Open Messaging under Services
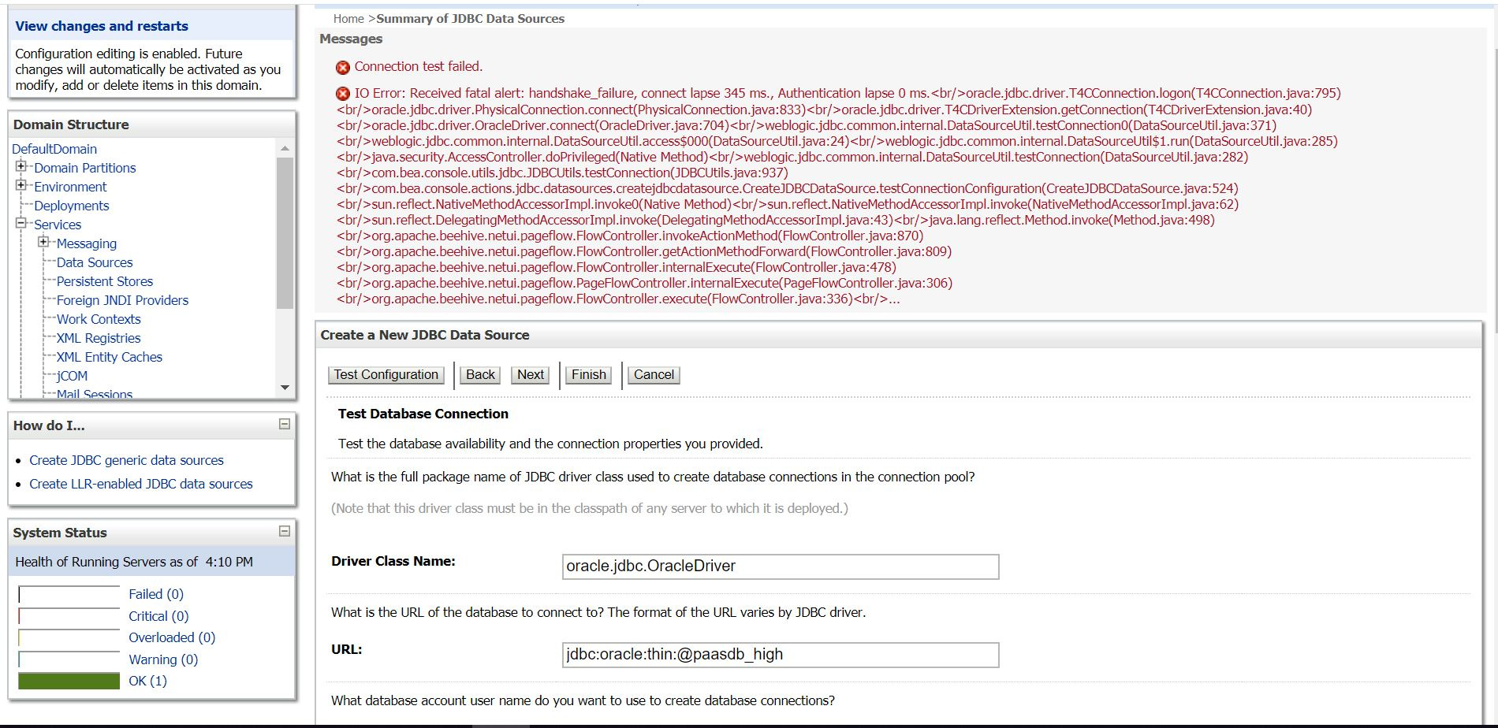Image resolution: width=1498 pixels, height=728 pixels. [x=87, y=243]
